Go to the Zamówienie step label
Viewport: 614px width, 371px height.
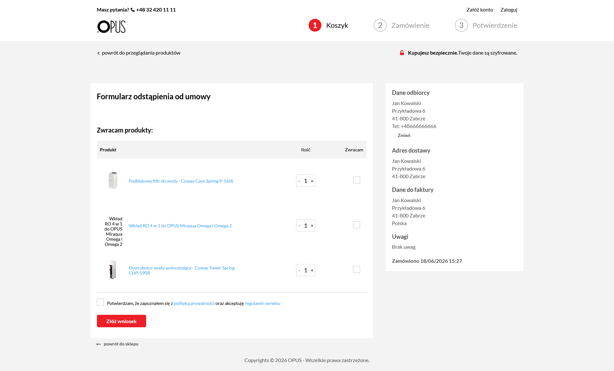[x=410, y=25]
